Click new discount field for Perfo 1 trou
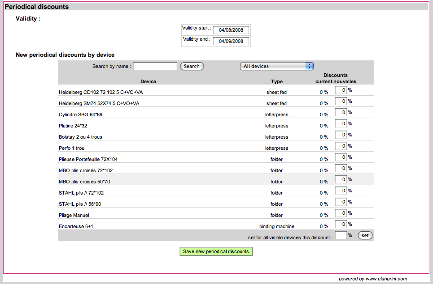Viewport: 433px width, 284px height. click(x=341, y=146)
